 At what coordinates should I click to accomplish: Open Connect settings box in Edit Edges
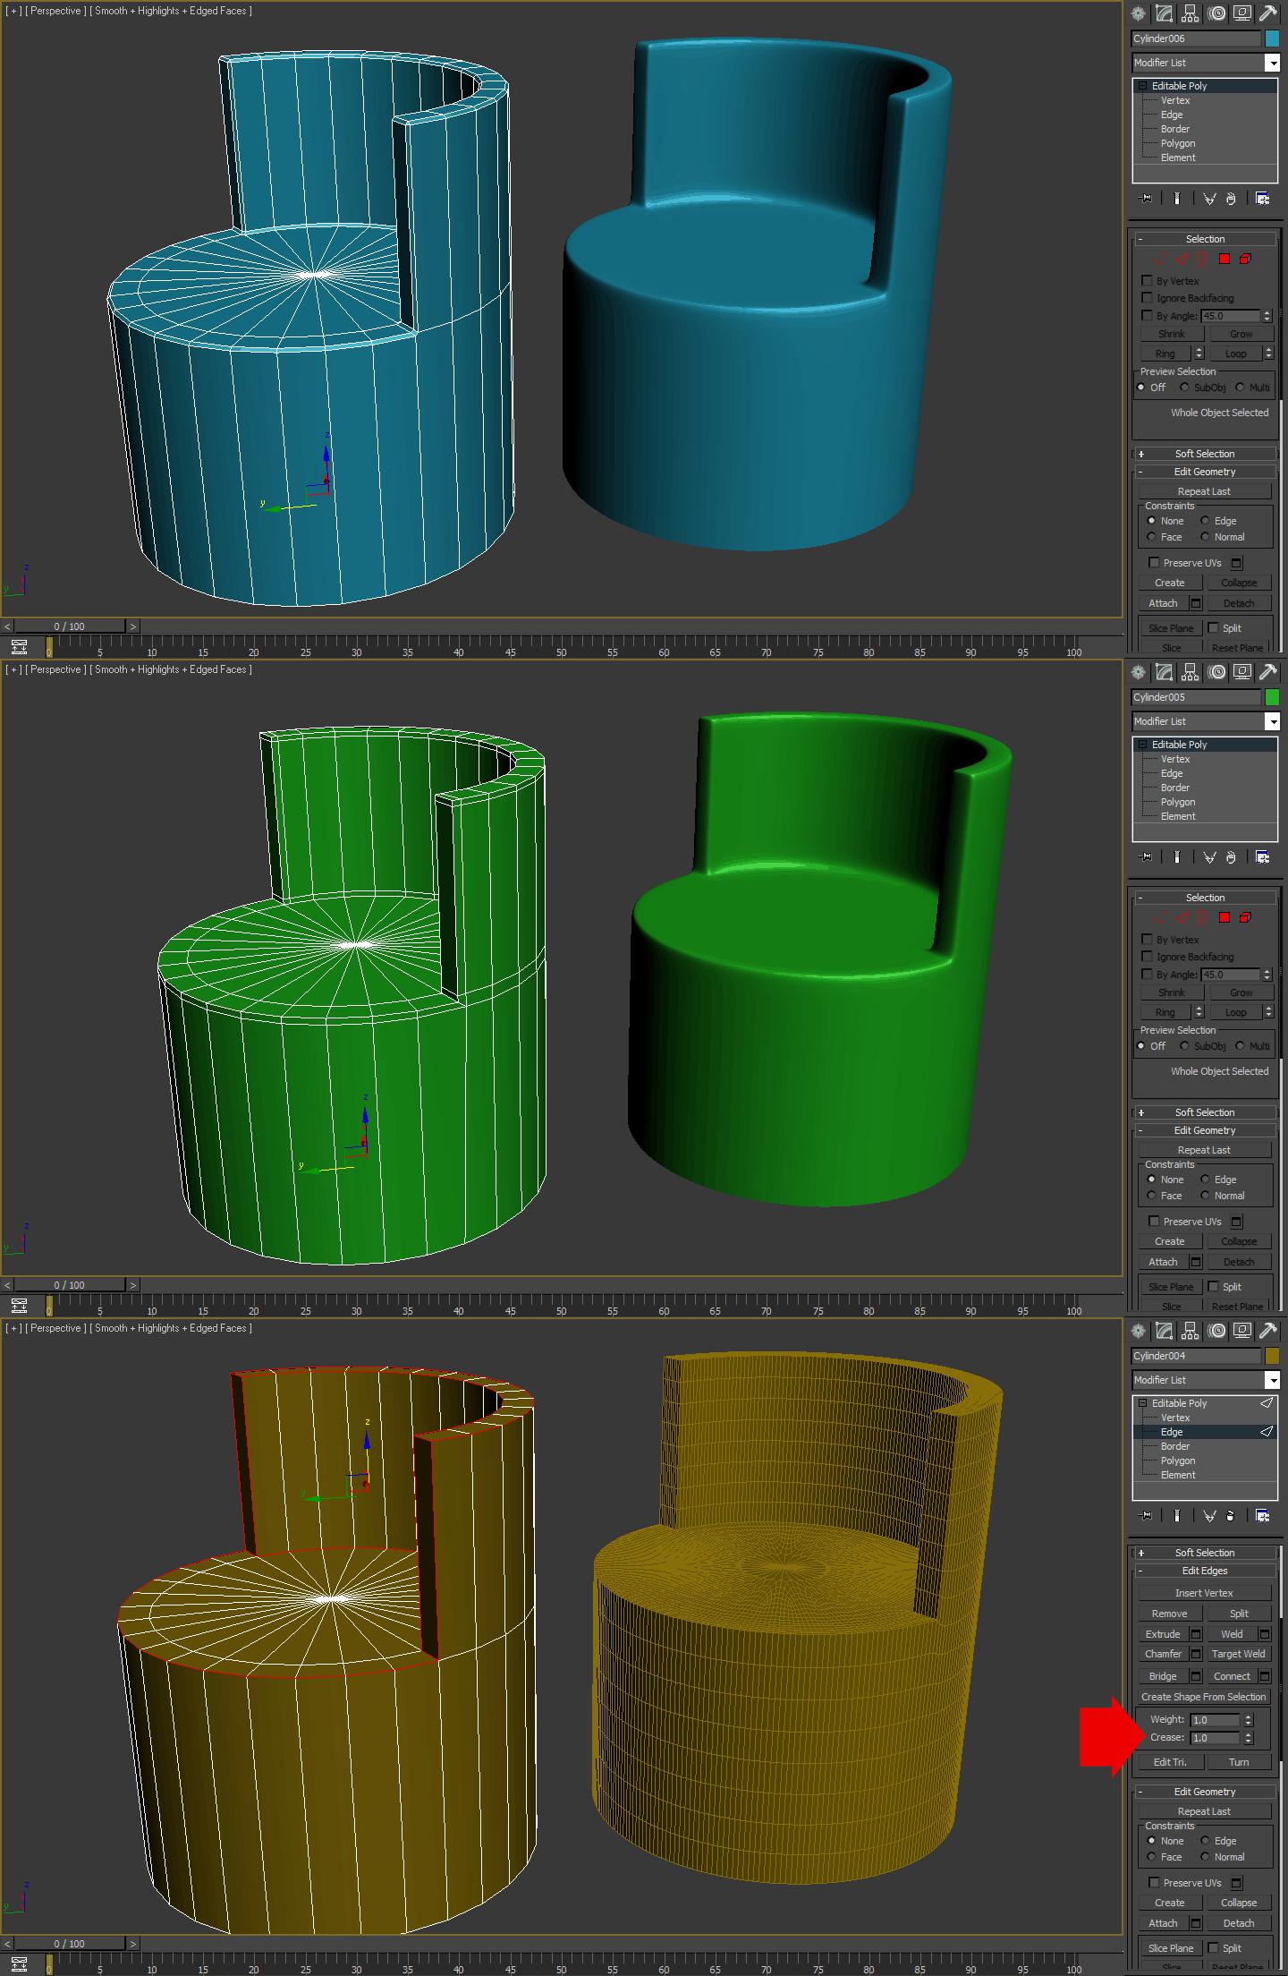(1265, 1675)
